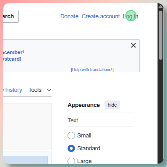Screen dimensions: 167x167
Task: Click Create account link
Action: (101, 16)
